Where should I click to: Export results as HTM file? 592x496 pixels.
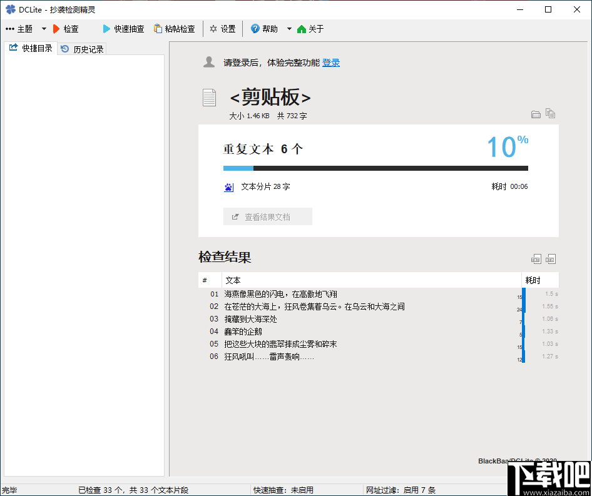point(551,258)
